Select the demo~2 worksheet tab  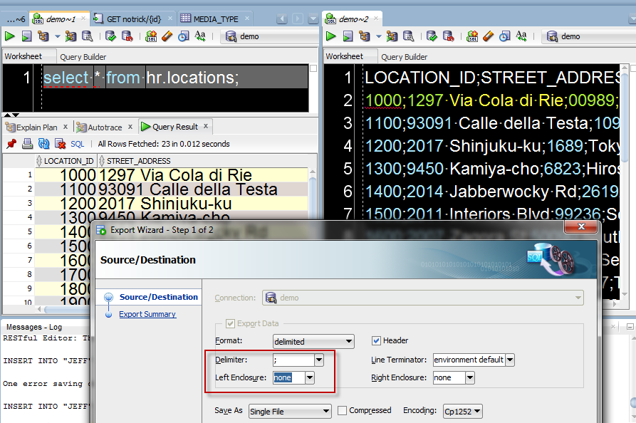click(353, 19)
